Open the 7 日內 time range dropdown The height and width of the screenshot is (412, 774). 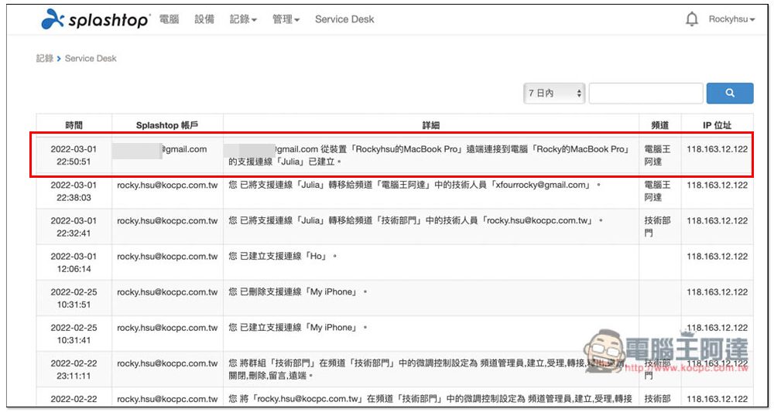554,93
